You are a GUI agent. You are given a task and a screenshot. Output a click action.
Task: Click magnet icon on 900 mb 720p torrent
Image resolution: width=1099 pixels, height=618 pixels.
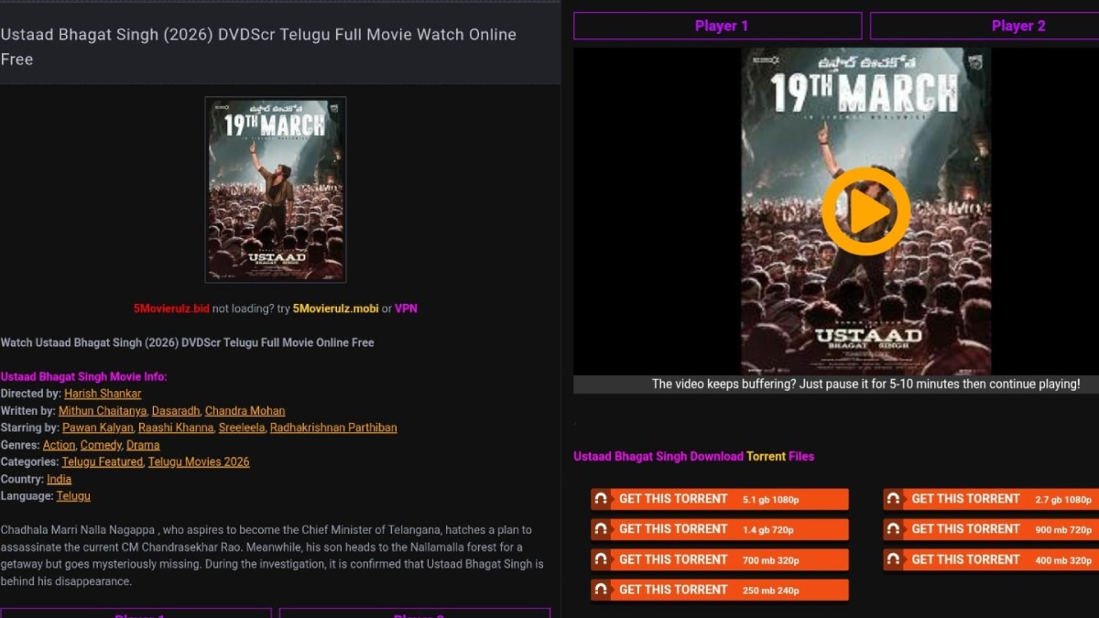(894, 529)
